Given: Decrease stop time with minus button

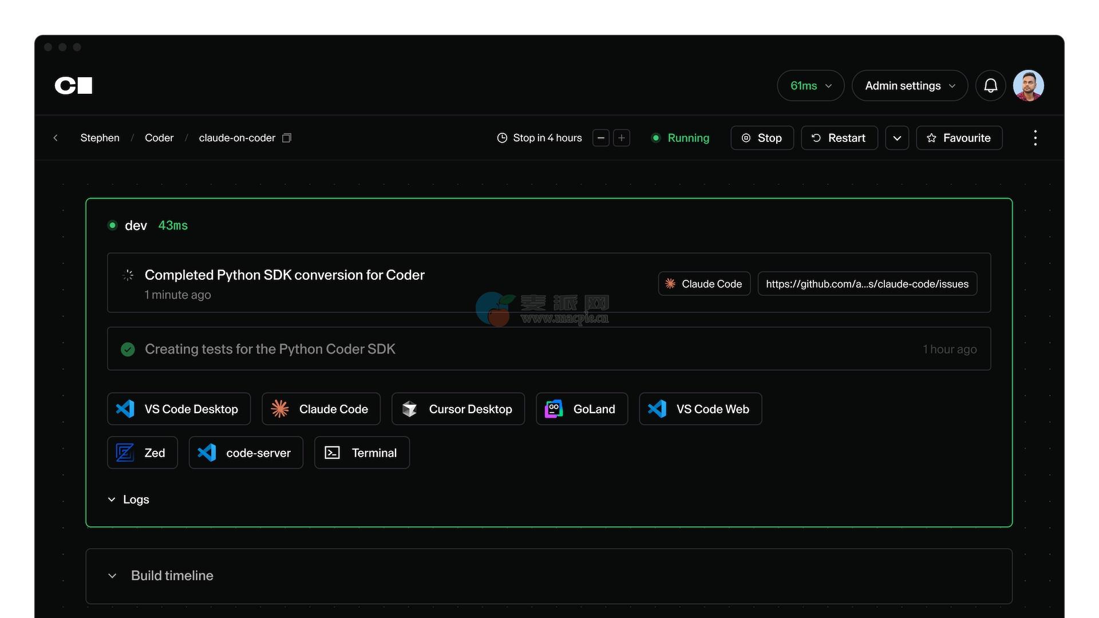Looking at the screenshot, I should tap(600, 138).
